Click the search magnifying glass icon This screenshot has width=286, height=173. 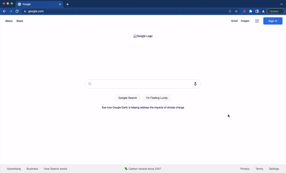(90, 84)
